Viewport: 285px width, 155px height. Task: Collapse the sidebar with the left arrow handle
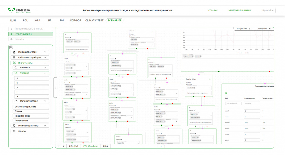(x=55, y=88)
